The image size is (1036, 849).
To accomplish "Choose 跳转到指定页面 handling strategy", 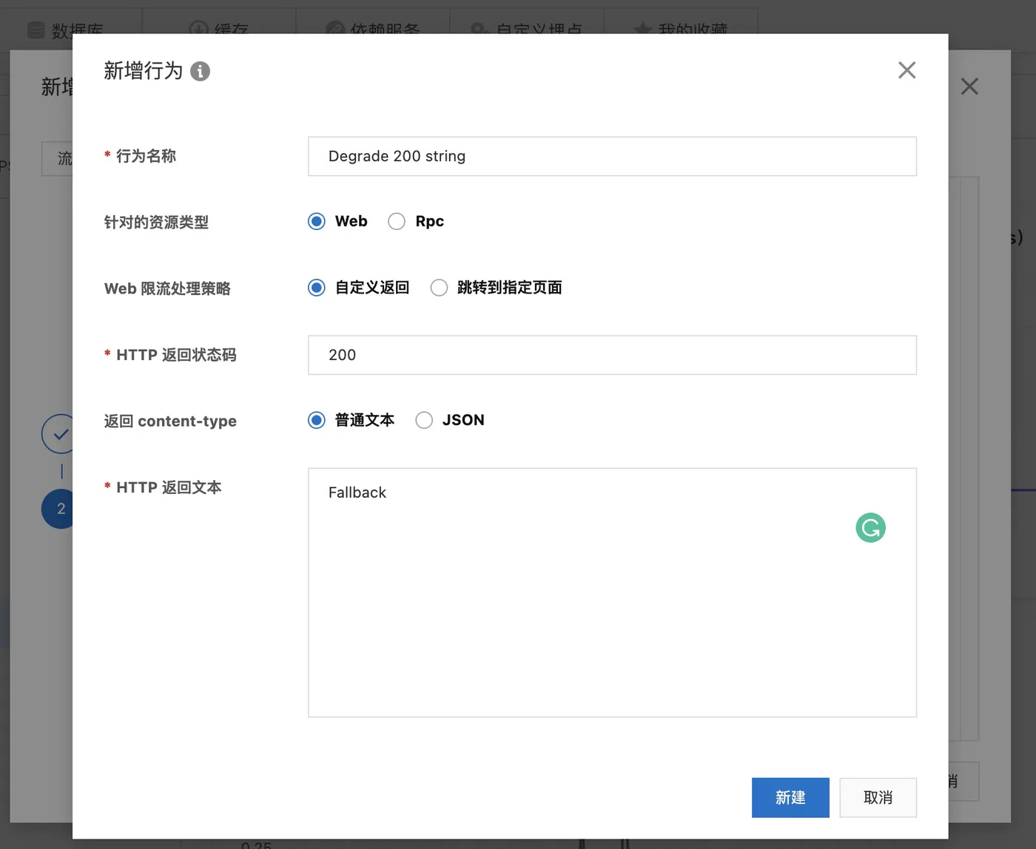I will coord(439,288).
